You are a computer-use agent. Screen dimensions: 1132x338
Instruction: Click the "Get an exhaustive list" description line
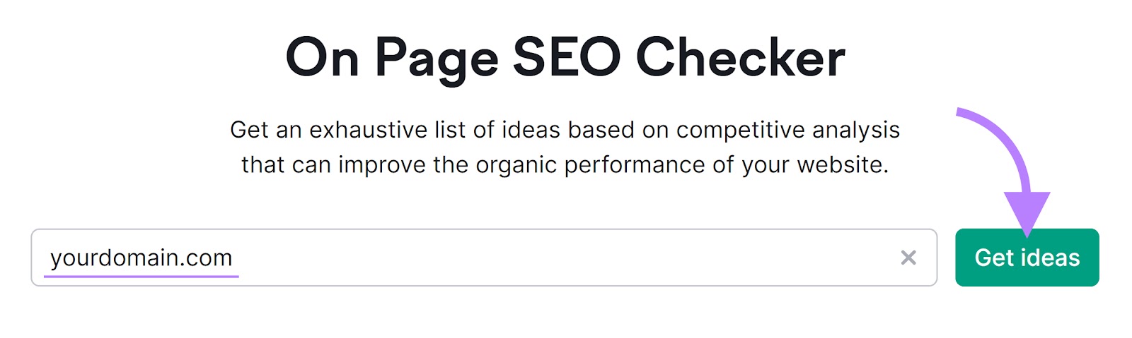[x=565, y=130]
